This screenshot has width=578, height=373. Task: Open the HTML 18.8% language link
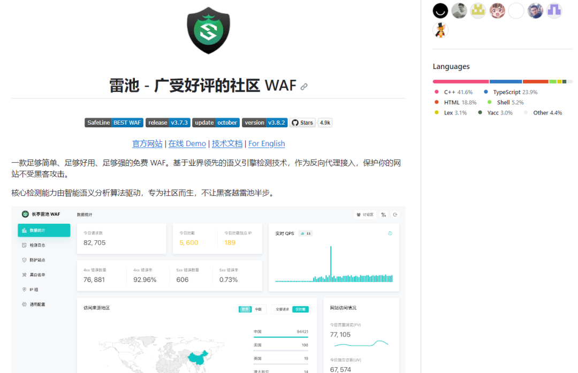coord(455,102)
